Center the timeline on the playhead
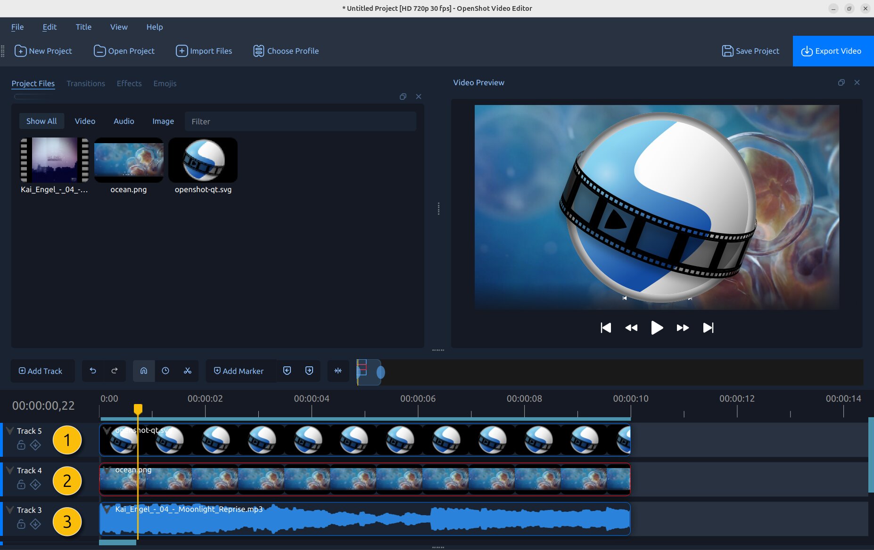This screenshot has height=550, width=874. coord(338,371)
